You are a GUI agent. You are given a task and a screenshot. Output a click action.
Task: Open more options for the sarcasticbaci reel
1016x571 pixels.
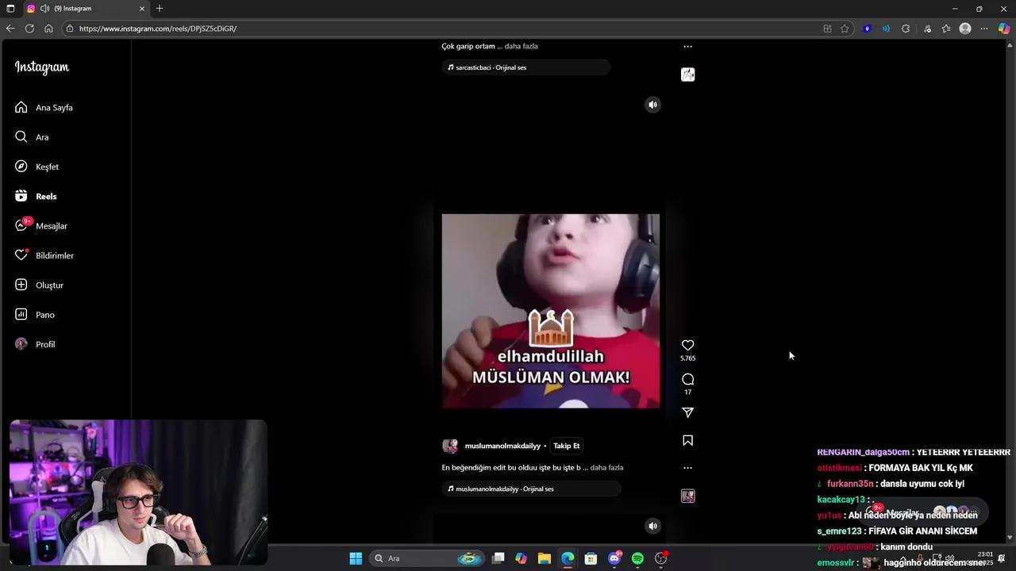tap(687, 47)
